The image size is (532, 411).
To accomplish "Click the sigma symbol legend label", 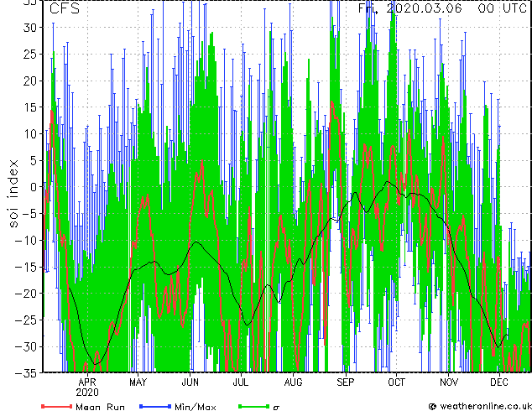I will 276,408.
